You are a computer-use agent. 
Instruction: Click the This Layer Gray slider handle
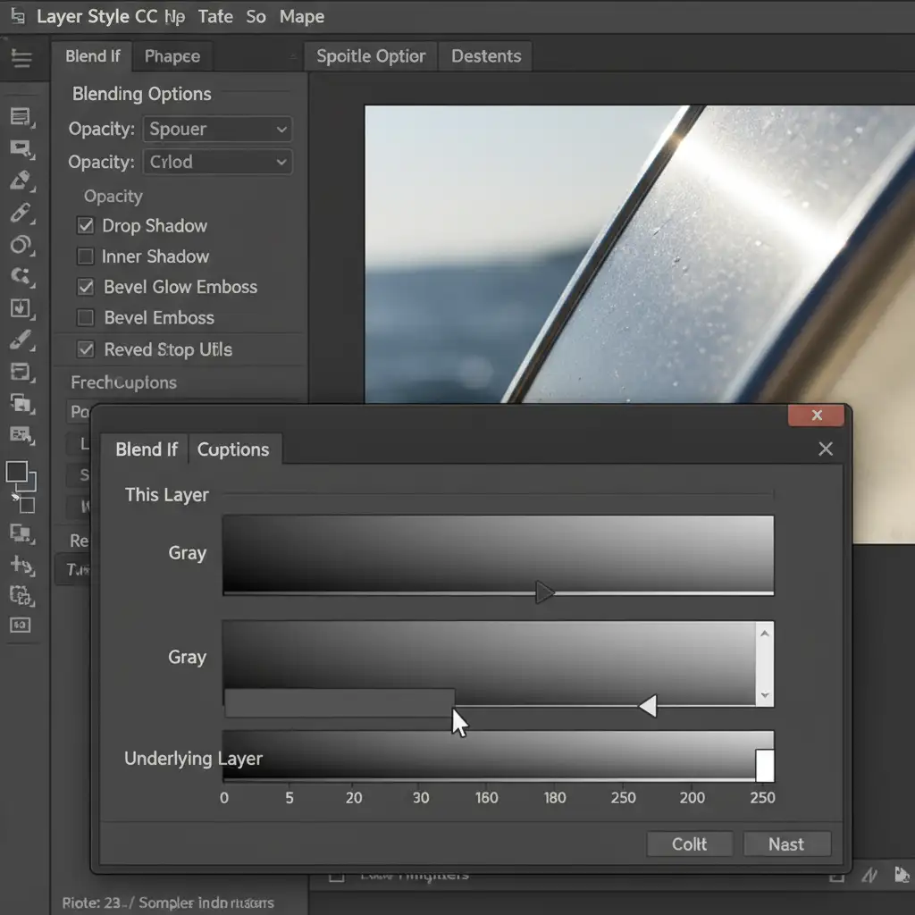[544, 592]
